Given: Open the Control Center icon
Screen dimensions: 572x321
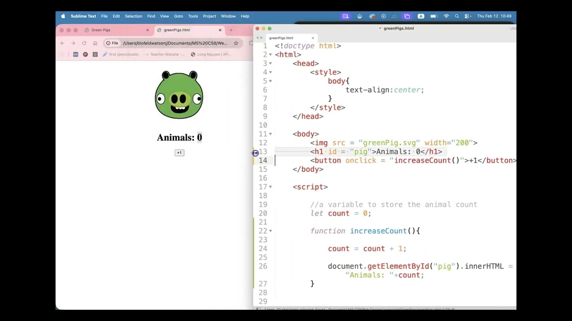Looking at the screenshot, I should click(467, 16).
